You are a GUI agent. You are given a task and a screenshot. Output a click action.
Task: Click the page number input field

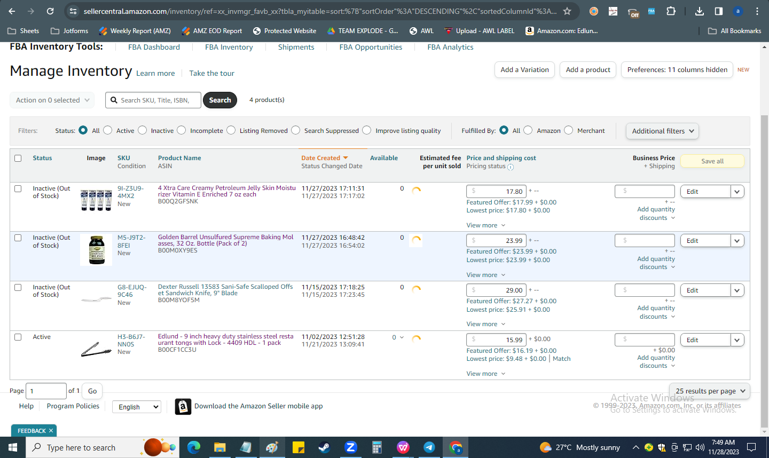(46, 391)
